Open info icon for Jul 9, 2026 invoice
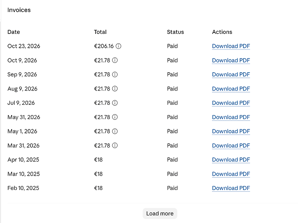The width and height of the screenshot is (298, 223). [115, 103]
